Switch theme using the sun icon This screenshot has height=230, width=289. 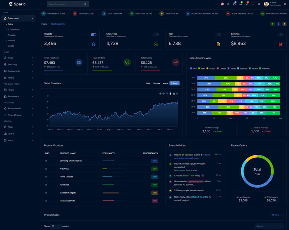click(228, 4)
